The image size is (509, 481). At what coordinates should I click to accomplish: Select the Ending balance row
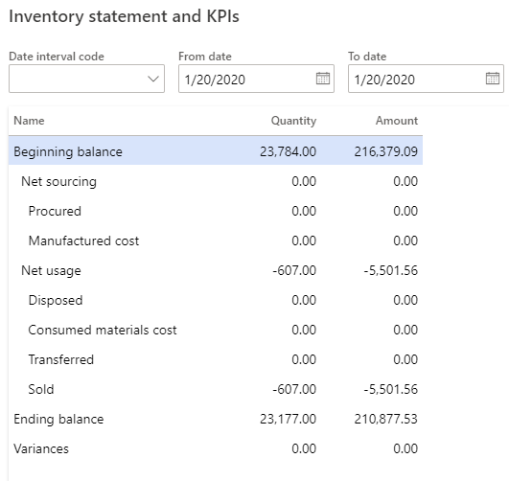[216, 419]
